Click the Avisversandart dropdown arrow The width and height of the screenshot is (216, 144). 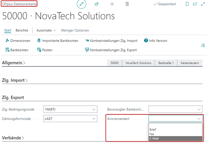tap(199, 119)
